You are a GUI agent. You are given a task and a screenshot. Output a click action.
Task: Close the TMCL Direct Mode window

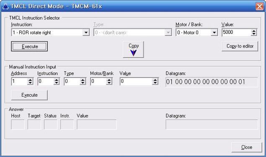(260, 6)
